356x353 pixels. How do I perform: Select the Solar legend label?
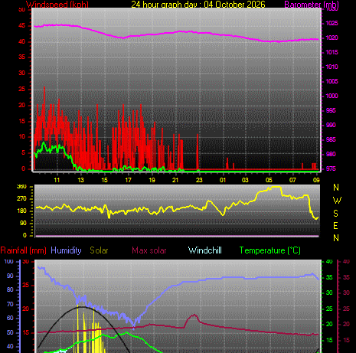[x=99, y=250]
